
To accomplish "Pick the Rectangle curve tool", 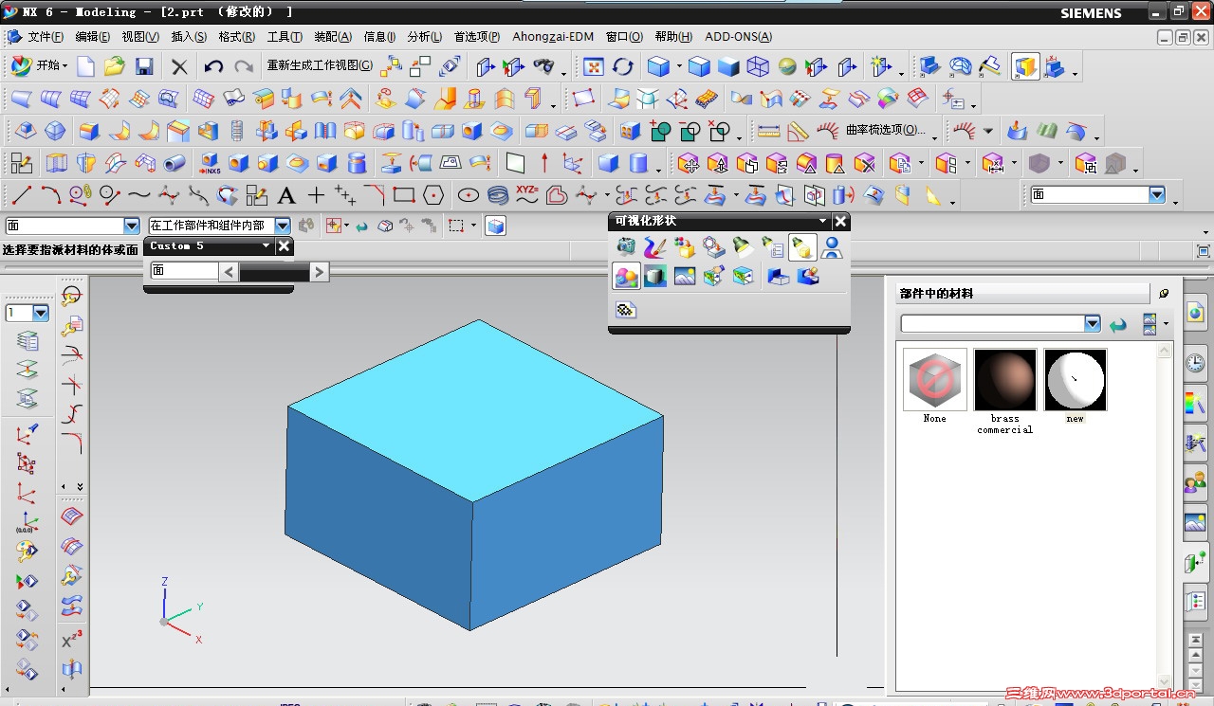I will 404,195.
